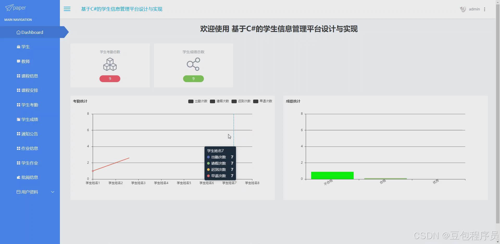The image size is (500, 244).
Task: Click the 基于C#的学生信息管理平台 header link
Action: pyautogui.click(x=121, y=9)
